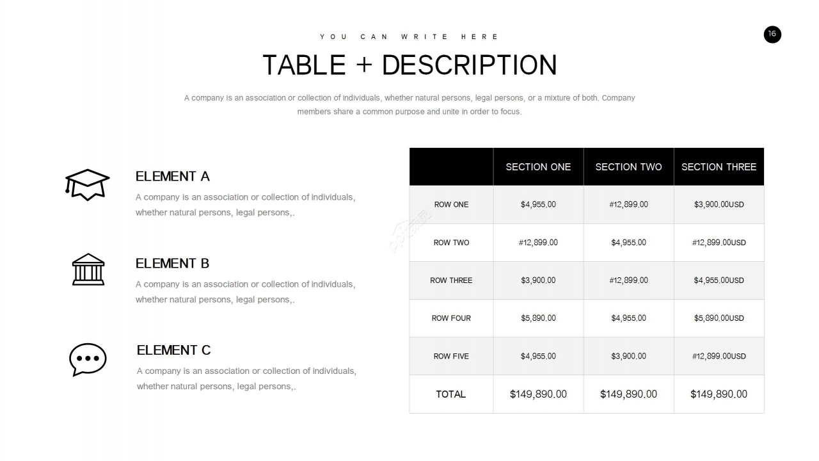The image size is (819, 461).
Task: Click the bank building icon
Action: coord(88,270)
